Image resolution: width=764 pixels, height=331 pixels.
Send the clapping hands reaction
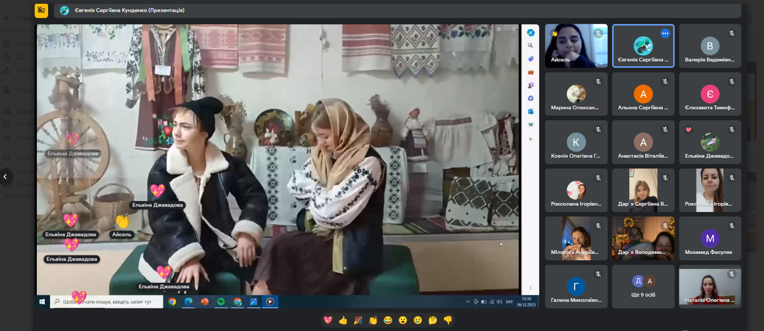pyautogui.click(x=373, y=320)
